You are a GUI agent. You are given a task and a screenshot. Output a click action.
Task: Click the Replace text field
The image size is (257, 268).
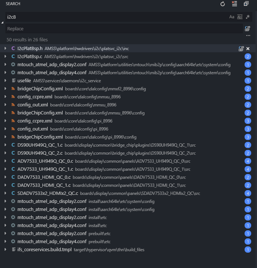click(x=124, y=29)
